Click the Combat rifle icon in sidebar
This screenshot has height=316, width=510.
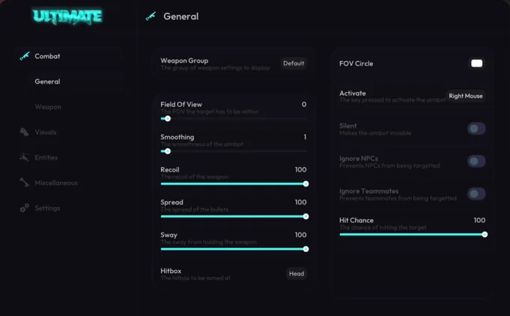click(24, 56)
